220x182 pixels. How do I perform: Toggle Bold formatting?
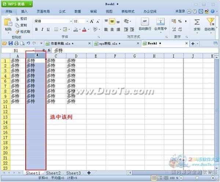(x=36, y=29)
